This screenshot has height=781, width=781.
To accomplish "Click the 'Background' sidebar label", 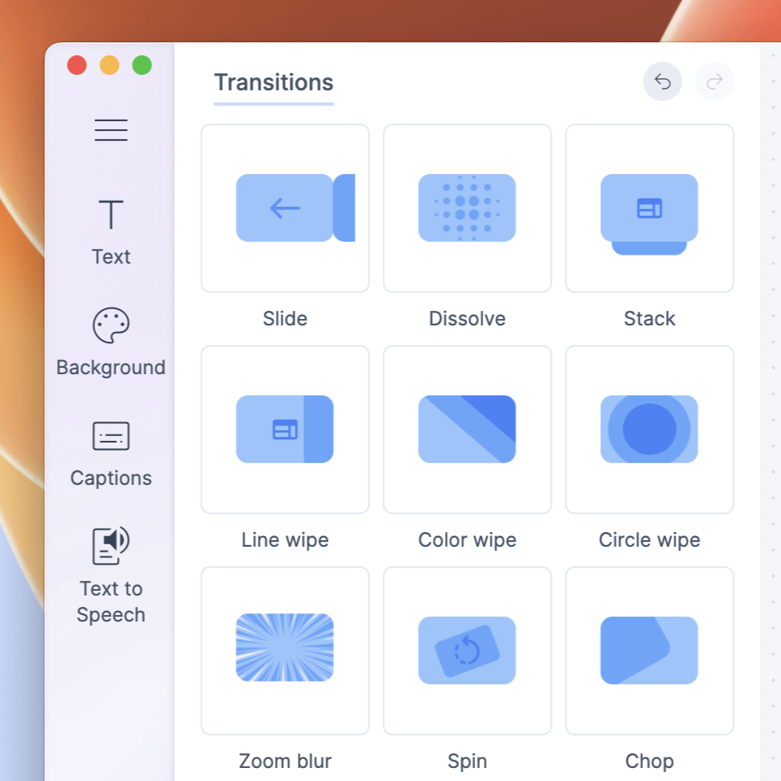I will click(111, 368).
